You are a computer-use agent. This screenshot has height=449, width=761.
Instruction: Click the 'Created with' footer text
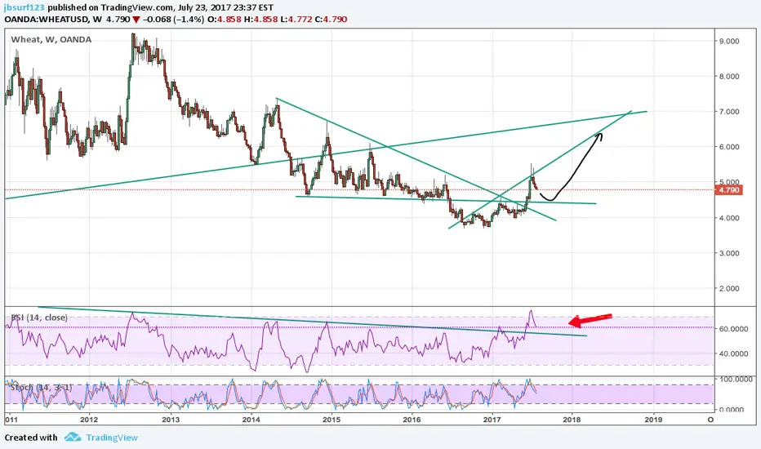coord(31,438)
